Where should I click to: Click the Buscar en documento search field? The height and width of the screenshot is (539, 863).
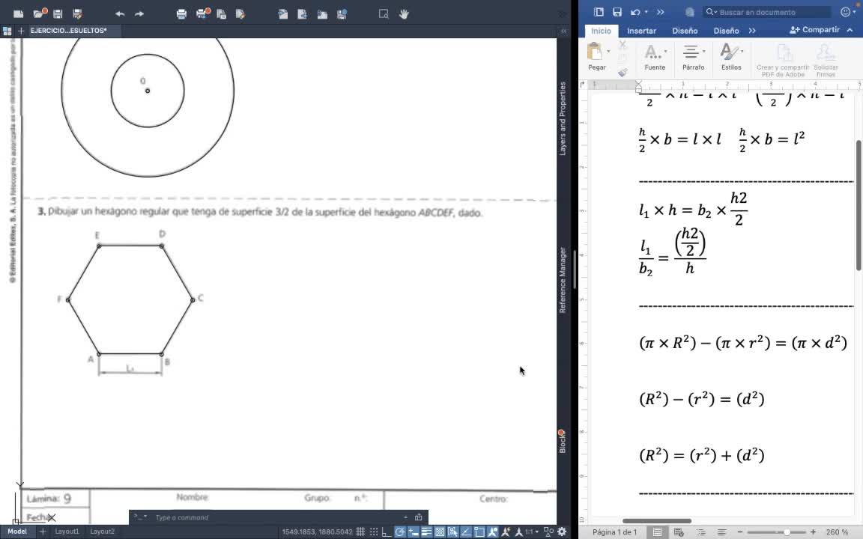point(767,12)
